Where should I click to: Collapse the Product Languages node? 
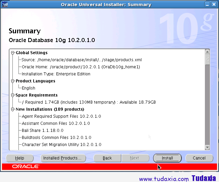[x=13, y=81]
